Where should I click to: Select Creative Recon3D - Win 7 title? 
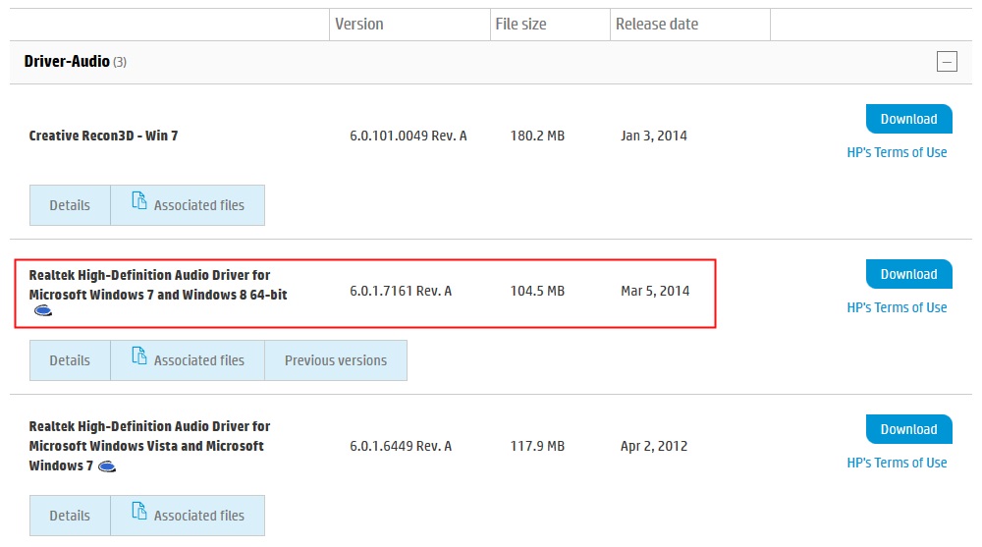pyautogui.click(x=103, y=136)
